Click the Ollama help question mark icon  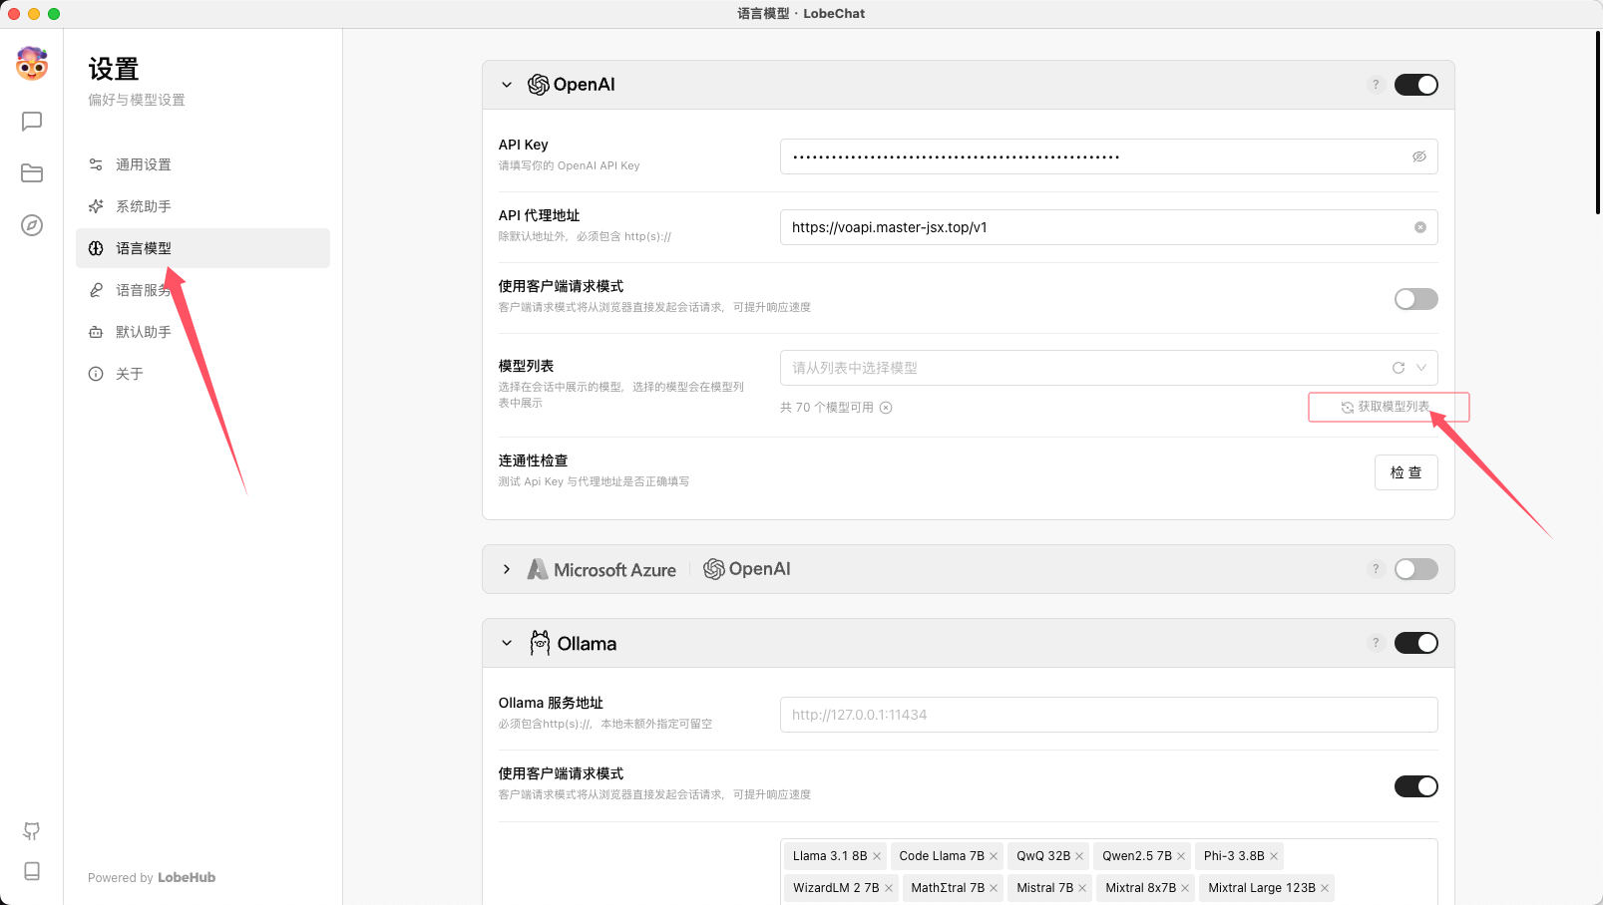tap(1376, 643)
